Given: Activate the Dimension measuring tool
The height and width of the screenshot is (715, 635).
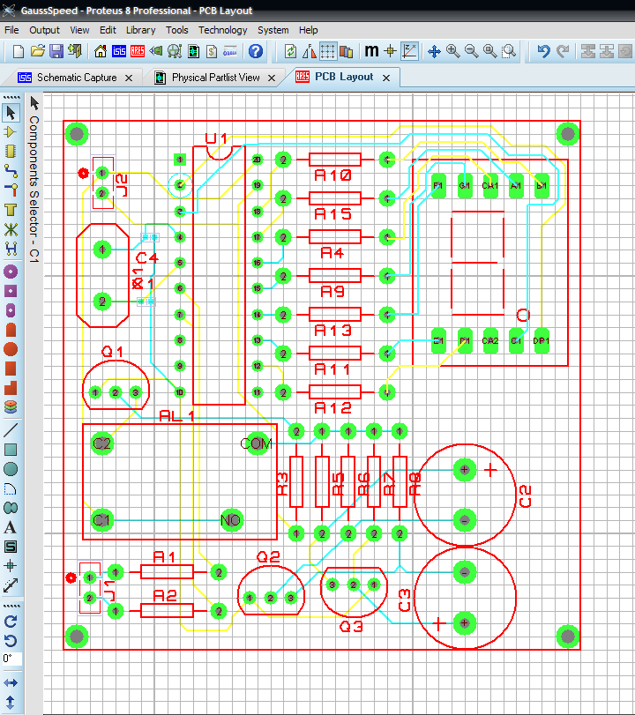Looking at the screenshot, I should [x=11, y=585].
